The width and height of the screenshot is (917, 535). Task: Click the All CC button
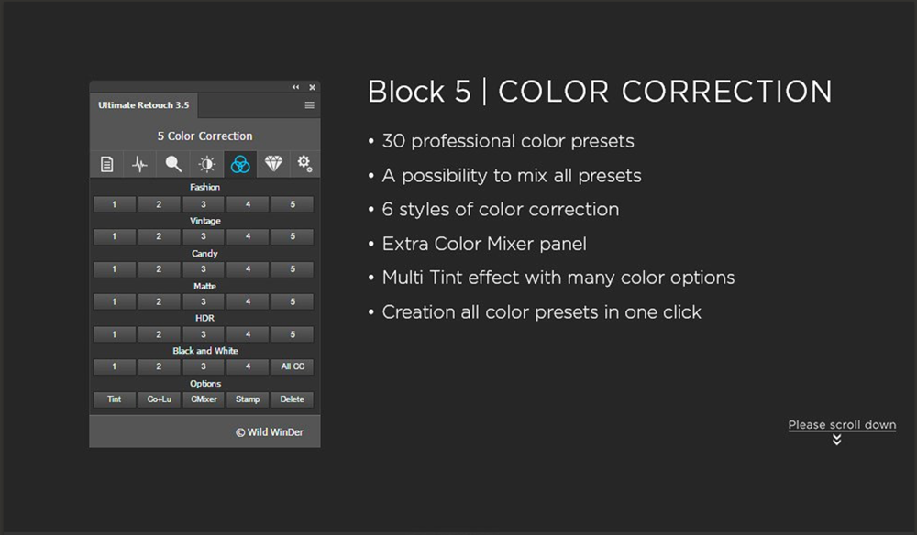click(293, 366)
